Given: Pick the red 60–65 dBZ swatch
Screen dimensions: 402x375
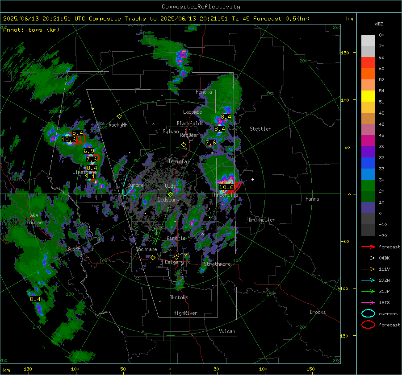Looking at the screenshot, I should click(x=368, y=63).
